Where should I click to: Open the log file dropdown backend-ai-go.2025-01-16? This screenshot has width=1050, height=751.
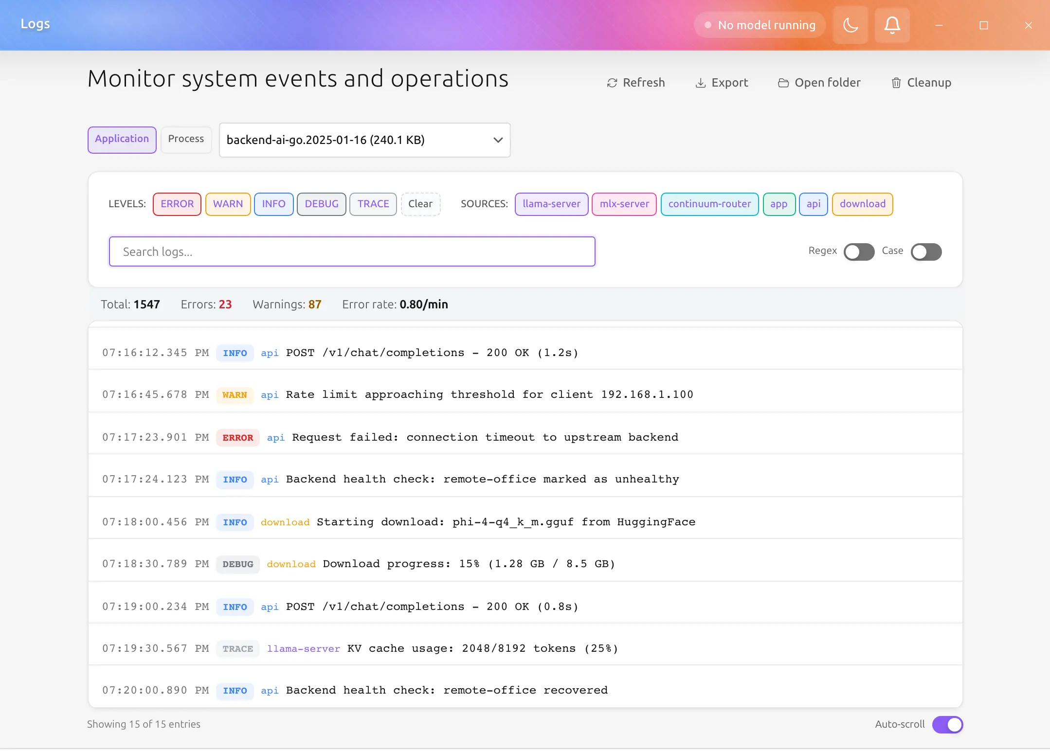coord(364,140)
